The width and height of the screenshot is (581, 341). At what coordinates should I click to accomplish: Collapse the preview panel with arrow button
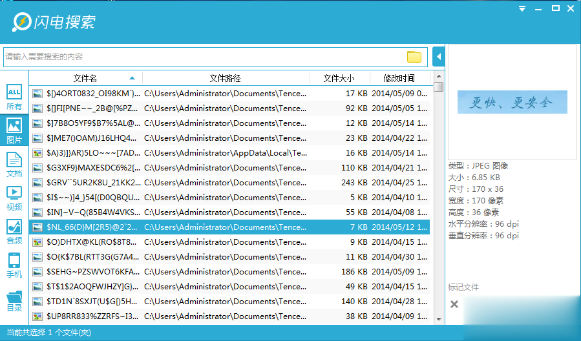[439, 57]
